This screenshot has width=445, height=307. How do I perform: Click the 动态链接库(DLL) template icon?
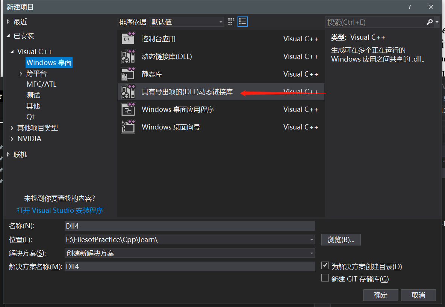[x=128, y=56]
